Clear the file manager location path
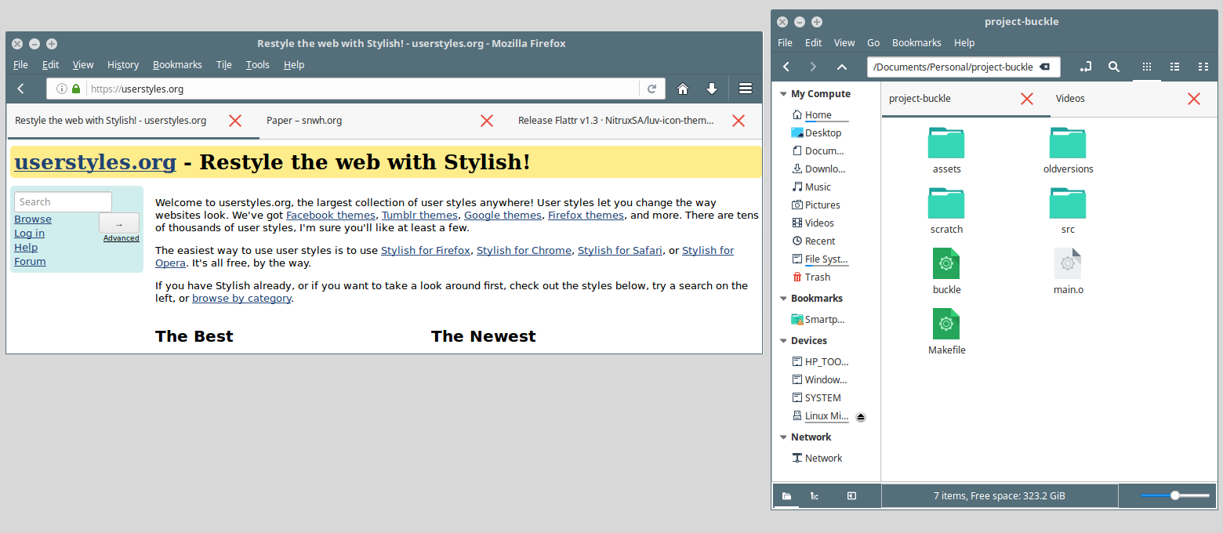The height and width of the screenshot is (533, 1223). [x=1044, y=67]
